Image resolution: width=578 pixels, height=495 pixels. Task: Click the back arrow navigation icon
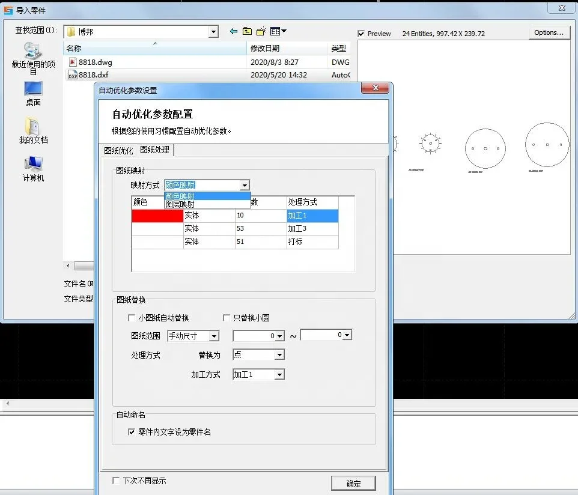(234, 32)
